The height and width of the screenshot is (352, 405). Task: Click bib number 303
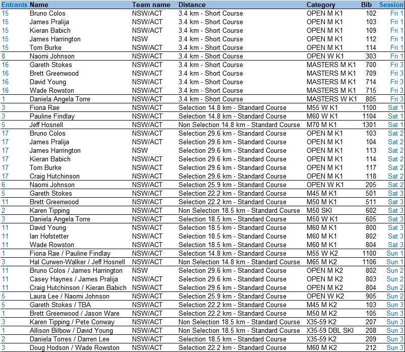pos(371,56)
